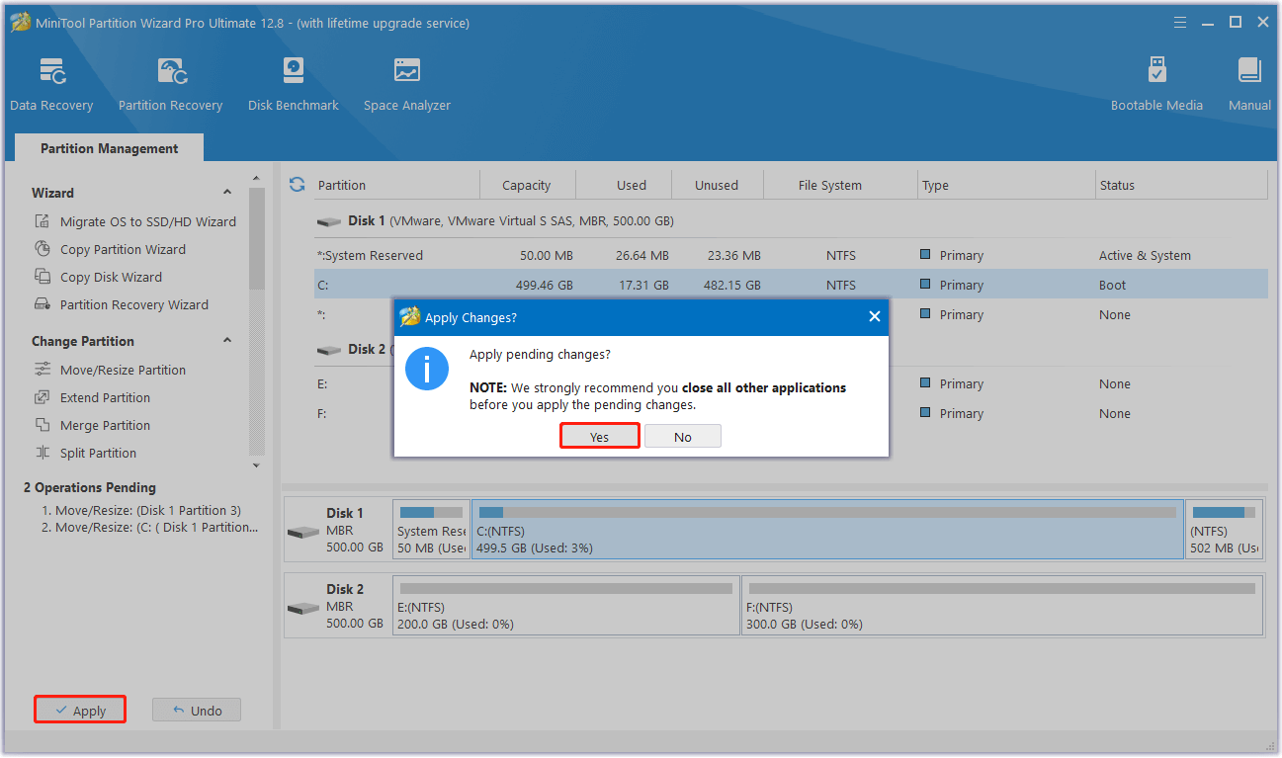Viewport: 1282px width, 758px height.
Task: Select the 502 MB NTFS block in disk map
Action: coord(1224,530)
